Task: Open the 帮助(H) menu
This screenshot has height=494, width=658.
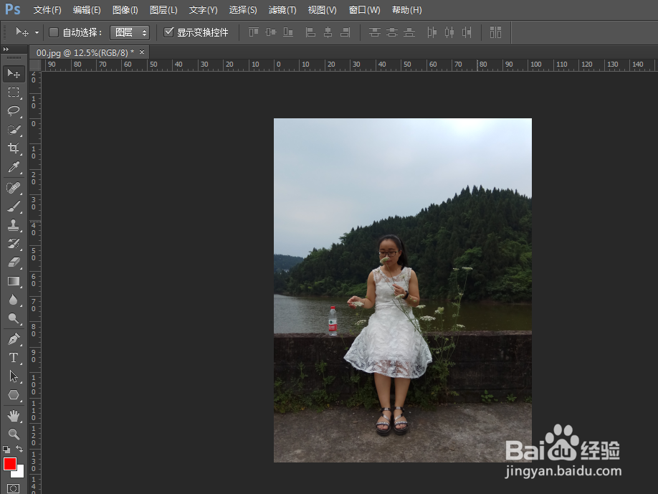Action: pos(406,9)
